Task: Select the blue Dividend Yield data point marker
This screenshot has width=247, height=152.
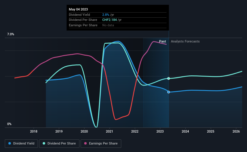Action: pos(168,92)
